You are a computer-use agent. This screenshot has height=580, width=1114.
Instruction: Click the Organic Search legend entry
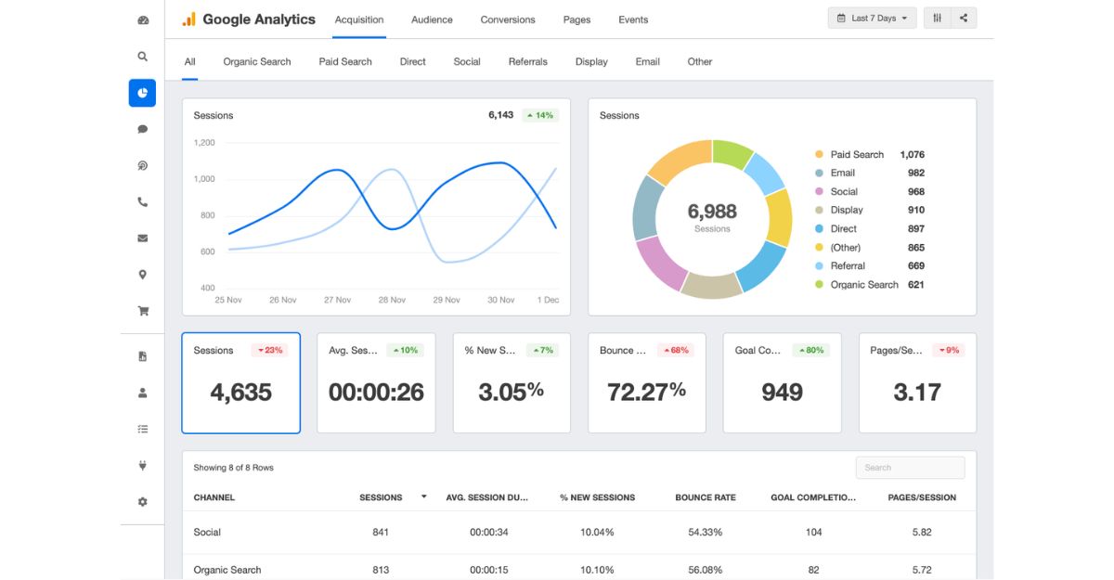pos(869,285)
